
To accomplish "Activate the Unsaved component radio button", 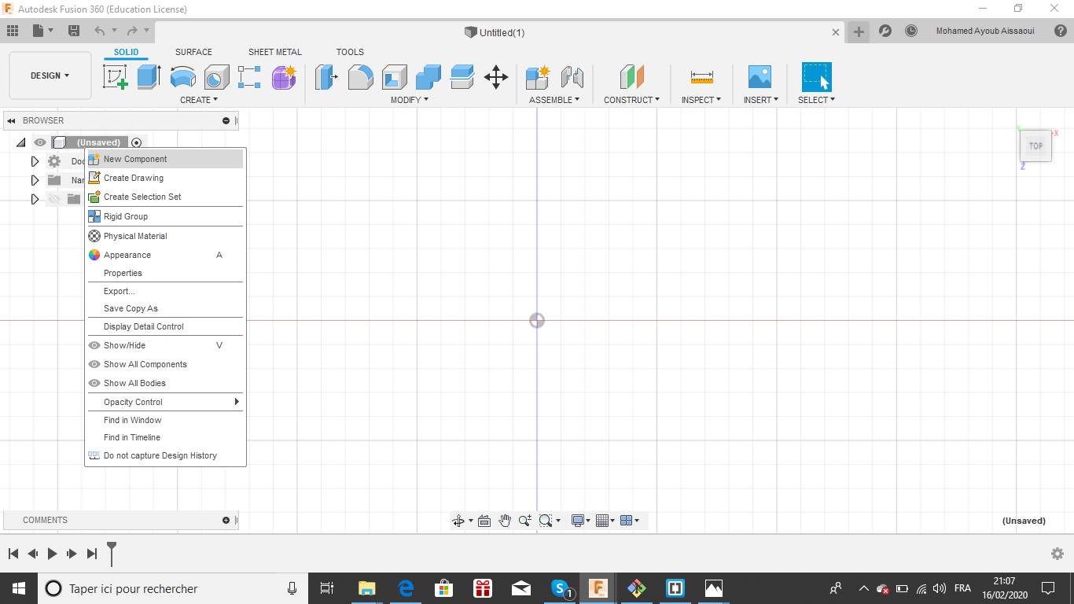I will [x=137, y=142].
